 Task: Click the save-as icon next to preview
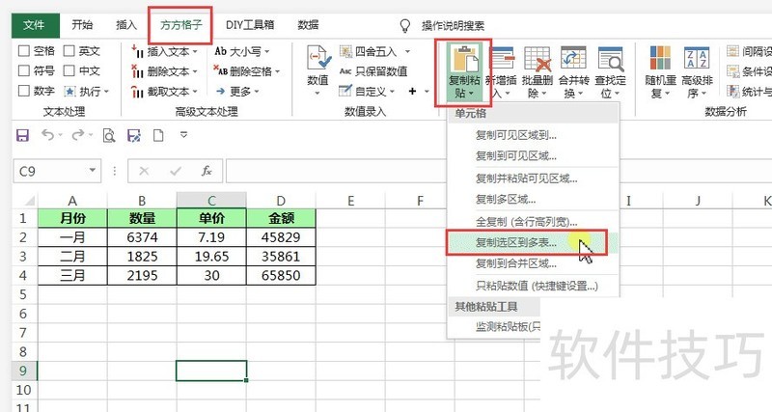coord(134,135)
